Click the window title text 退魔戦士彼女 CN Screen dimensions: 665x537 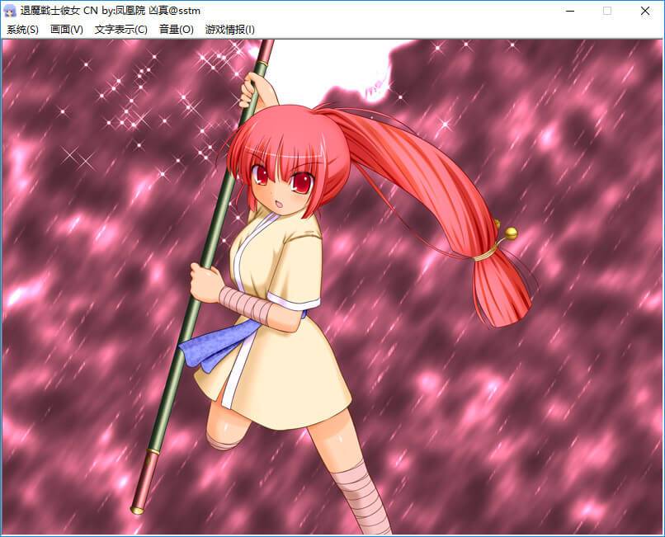tap(59, 11)
